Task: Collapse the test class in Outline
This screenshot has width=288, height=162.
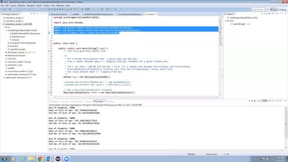Action: coord(226,21)
